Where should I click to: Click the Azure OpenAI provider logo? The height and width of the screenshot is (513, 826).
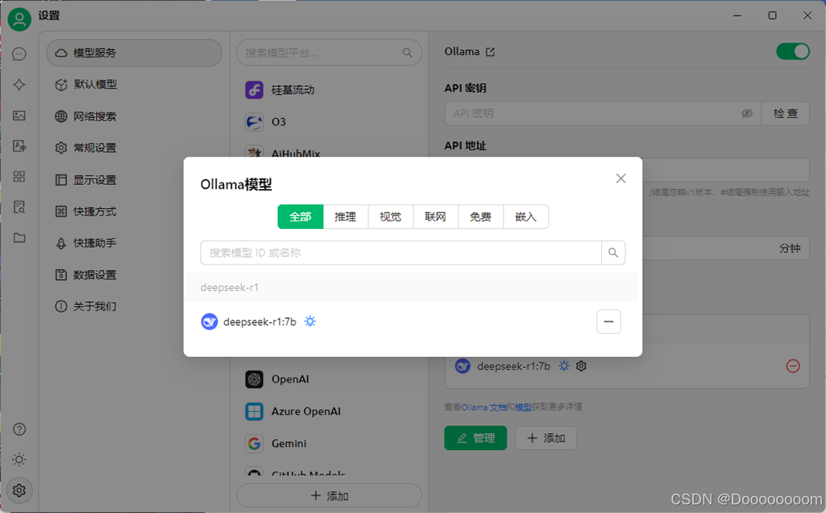[x=254, y=411]
